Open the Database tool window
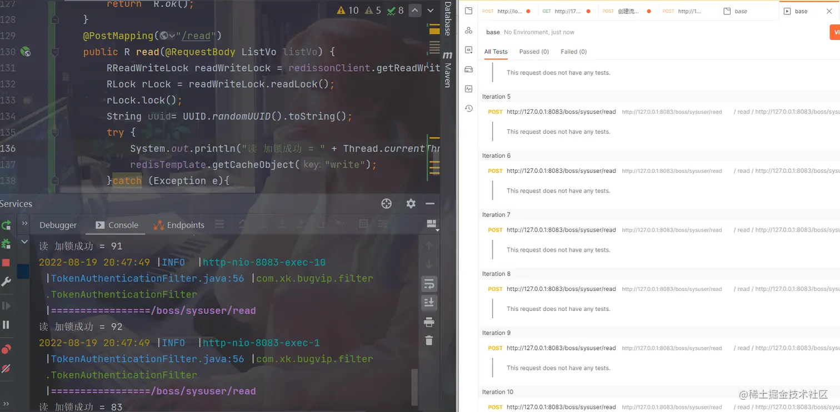The width and height of the screenshot is (840, 412). [448, 19]
